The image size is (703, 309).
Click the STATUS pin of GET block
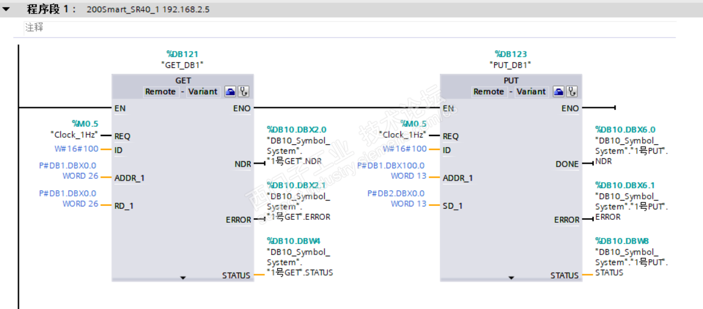pos(236,276)
